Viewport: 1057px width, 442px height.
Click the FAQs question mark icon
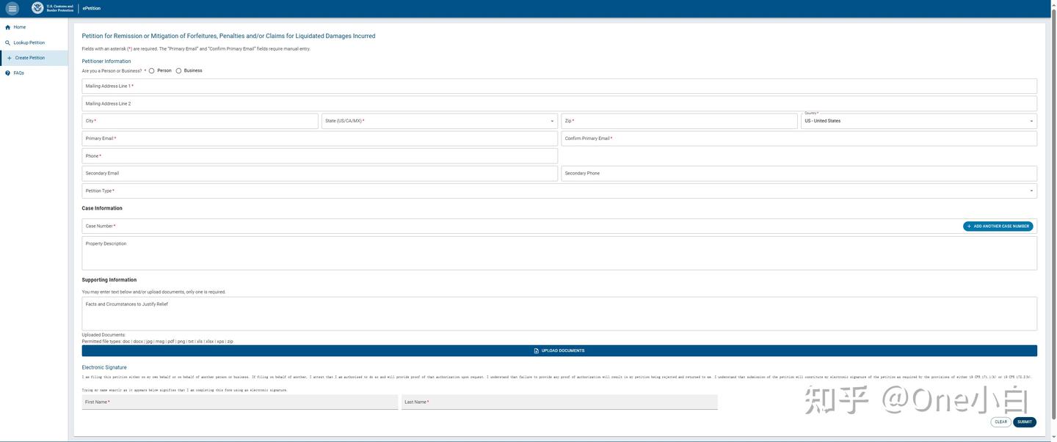[7, 73]
